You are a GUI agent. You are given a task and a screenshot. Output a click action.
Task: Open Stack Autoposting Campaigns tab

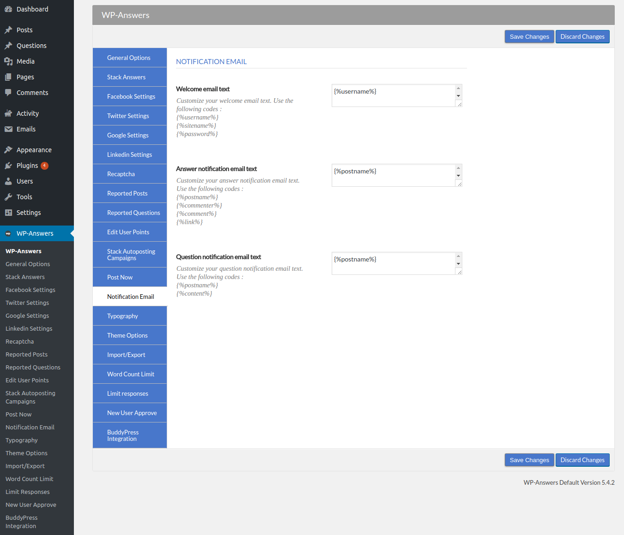[130, 255]
